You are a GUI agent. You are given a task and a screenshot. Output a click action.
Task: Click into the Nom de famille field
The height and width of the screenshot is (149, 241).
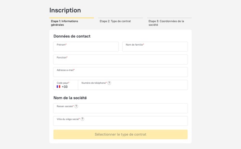[155, 46]
